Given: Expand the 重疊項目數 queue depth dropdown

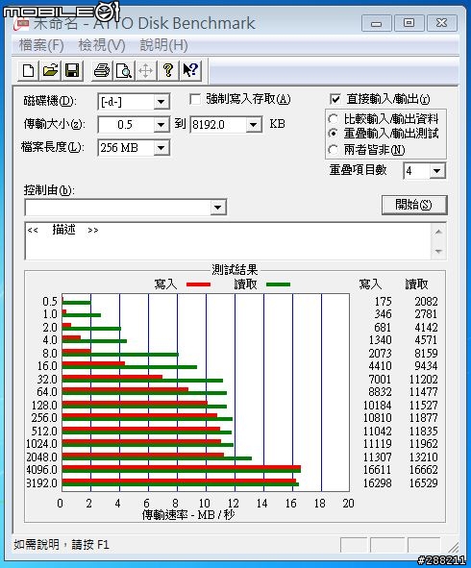Looking at the screenshot, I should [x=437, y=171].
